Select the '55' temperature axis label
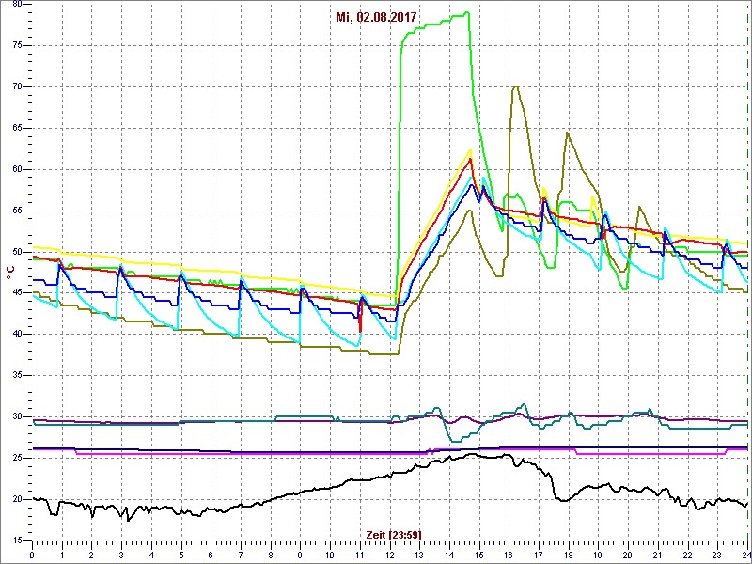The width and height of the screenshot is (752, 564). [x=16, y=211]
